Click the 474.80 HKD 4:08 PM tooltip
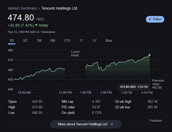 (x=134, y=87)
